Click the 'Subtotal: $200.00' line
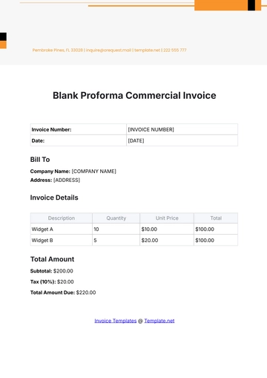Viewport: 267px width, 378px height. pyautogui.click(x=52, y=271)
